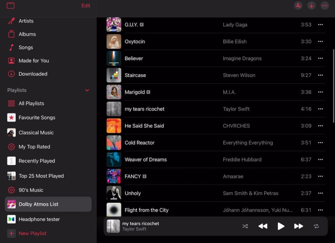Click artist name Steven Wilson
Viewport: 335px width, 243px height.
[x=239, y=75]
